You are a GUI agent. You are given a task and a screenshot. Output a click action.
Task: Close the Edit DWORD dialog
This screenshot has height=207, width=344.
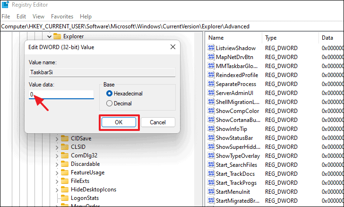pyautogui.click(x=173, y=47)
